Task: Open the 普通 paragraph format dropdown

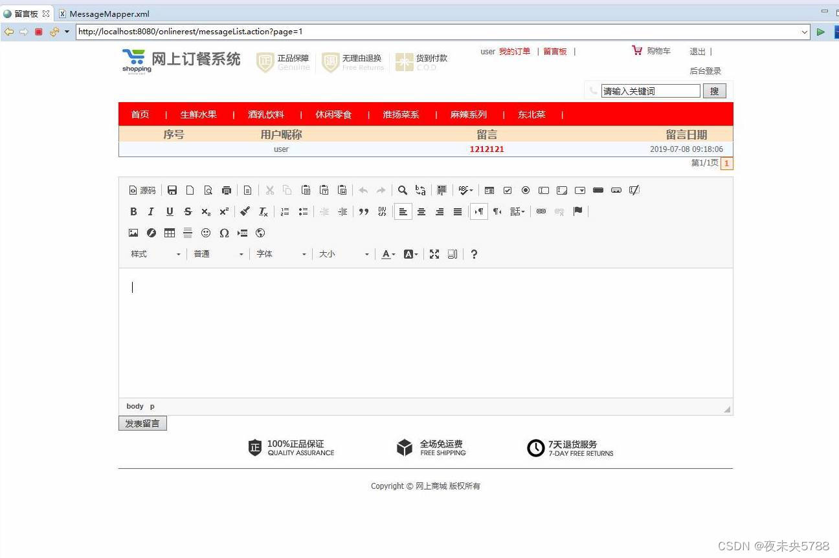Action: click(219, 254)
